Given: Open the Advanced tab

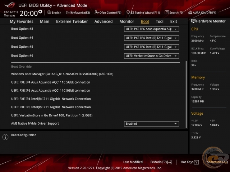Looking at the screenshot, I should pyautogui.click(x=103, y=21).
